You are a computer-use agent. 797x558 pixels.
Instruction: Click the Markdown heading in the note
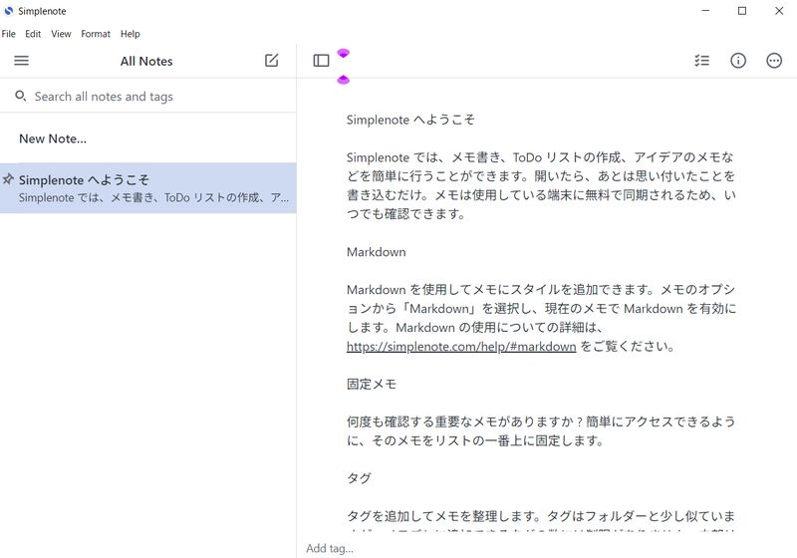click(x=377, y=252)
